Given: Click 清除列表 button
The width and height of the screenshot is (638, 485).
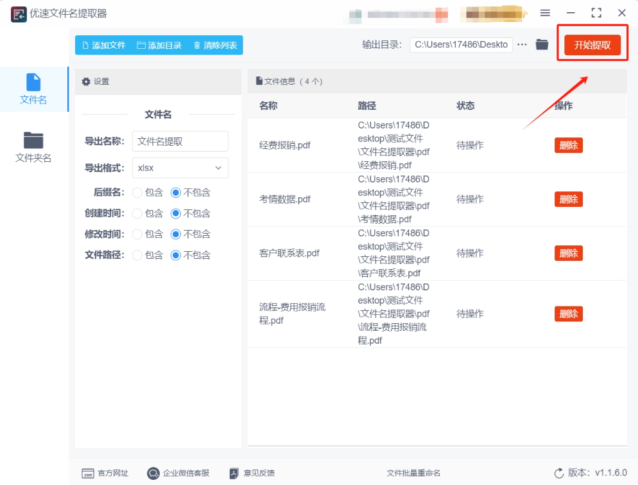Looking at the screenshot, I should coord(215,45).
